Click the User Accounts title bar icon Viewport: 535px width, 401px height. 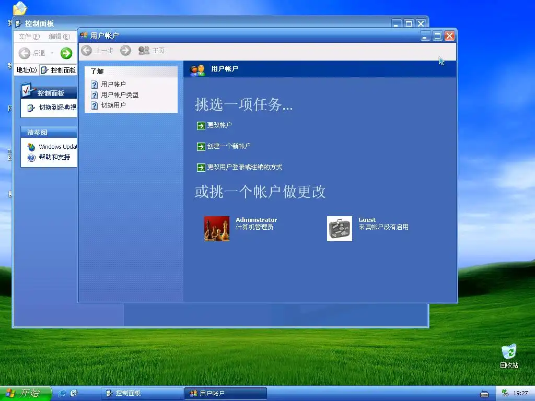[84, 35]
